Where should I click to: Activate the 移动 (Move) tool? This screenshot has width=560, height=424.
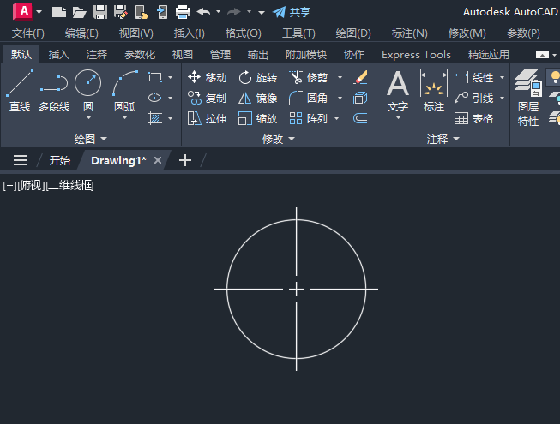coord(207,77)
